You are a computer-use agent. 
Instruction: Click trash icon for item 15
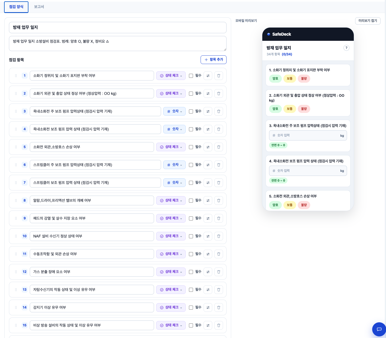click(x=219, y=325)
